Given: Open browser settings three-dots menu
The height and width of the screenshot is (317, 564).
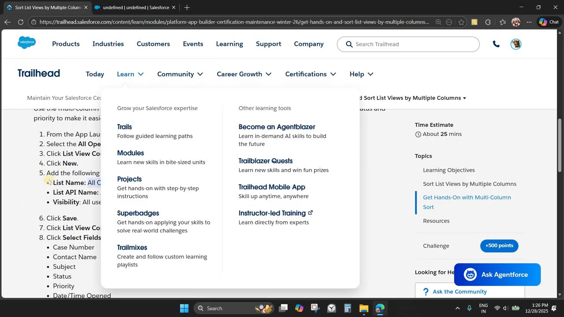Looking at the screenshot, I should [529, 22].
